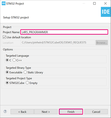Choose Executable binary type
The width and height of the screenshot is (111, 118).
point(7,72)
